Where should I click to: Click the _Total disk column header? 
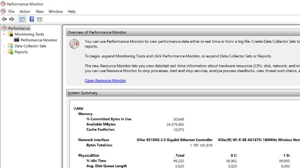179,156
